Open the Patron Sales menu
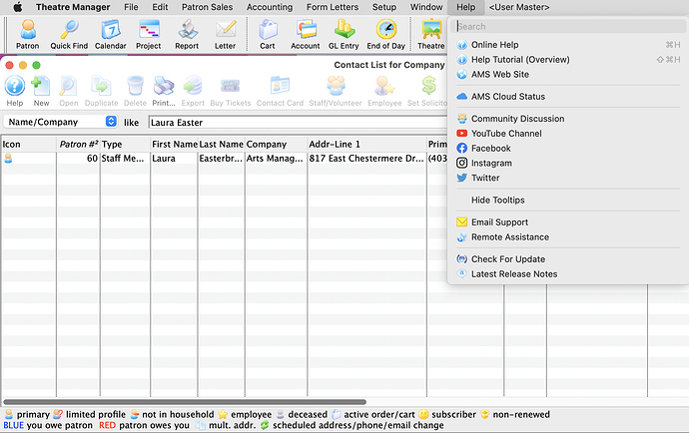Viewport: 689px width, 433px height. pyautogui.click(x=208, y=7)
